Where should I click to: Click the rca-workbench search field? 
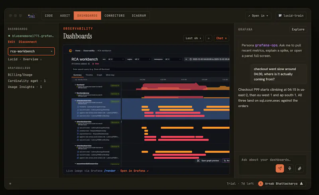[x=31, y=51]
